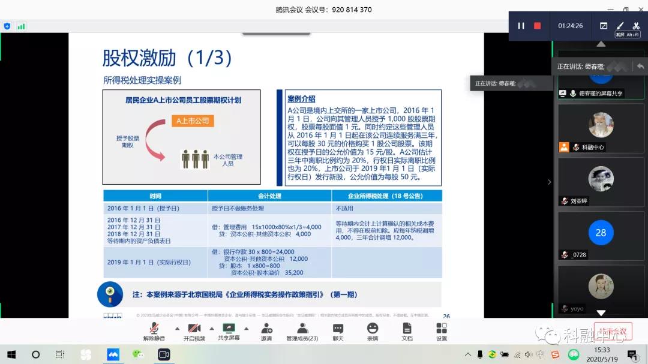This screenshot has height=364, width=648.
Task: Stop recording with the red square button
Action: (538, 26)
